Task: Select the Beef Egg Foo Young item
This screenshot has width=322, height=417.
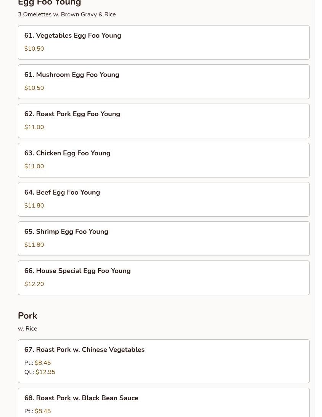Action: click(164, 199)
